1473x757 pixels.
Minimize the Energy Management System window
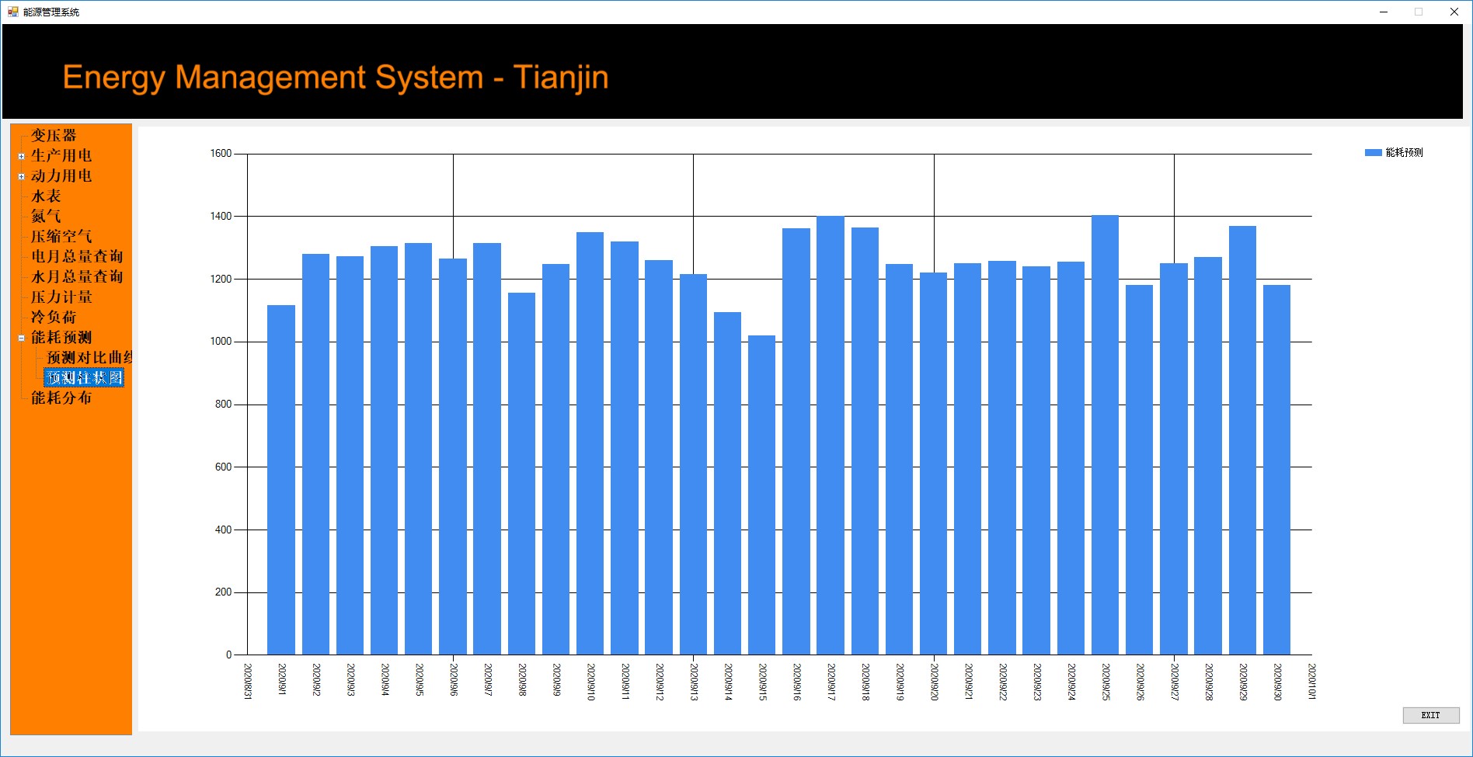point(1384,12)
